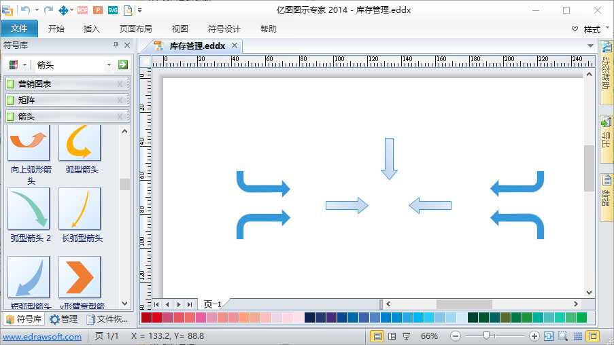Open the 开始 ribbon tab
The image size is (614, 345).
tap(56, 29)
